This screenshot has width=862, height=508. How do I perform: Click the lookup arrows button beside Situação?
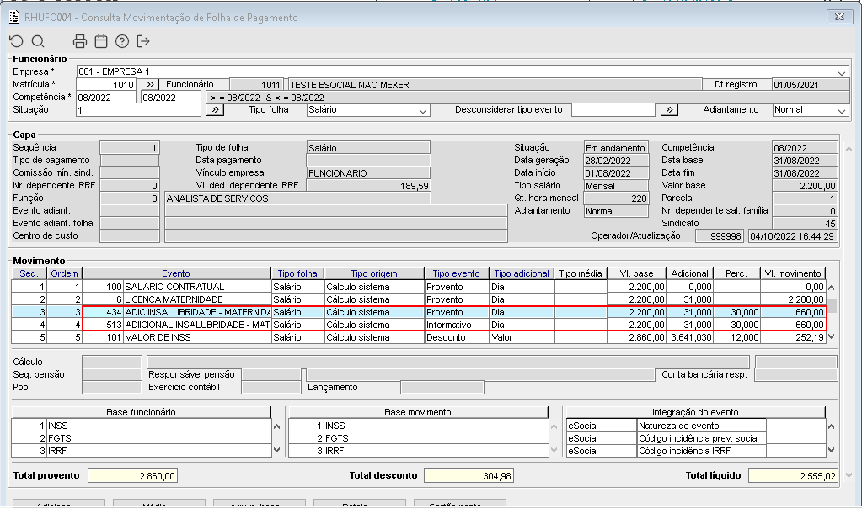click(x=215, y=110)
